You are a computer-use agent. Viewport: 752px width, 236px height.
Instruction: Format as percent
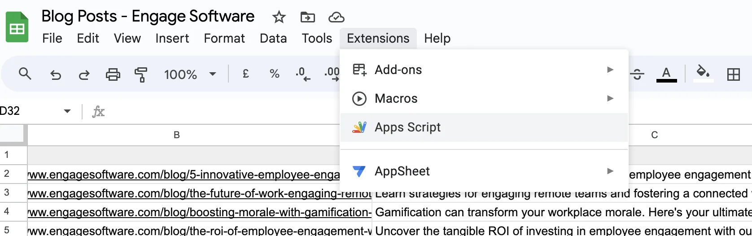(x=274, y=74)
